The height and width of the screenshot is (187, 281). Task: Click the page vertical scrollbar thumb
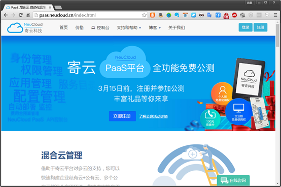pos(277,36)
